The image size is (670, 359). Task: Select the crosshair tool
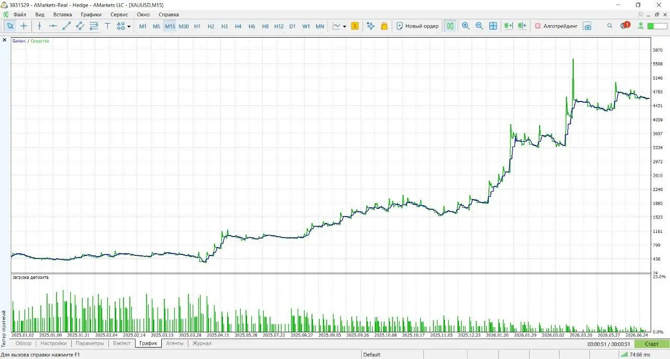point(24,26)
